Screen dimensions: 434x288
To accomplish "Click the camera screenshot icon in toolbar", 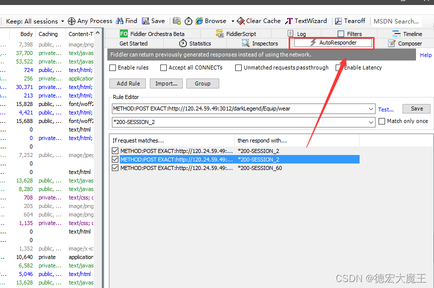I will [x=177, y=21].
